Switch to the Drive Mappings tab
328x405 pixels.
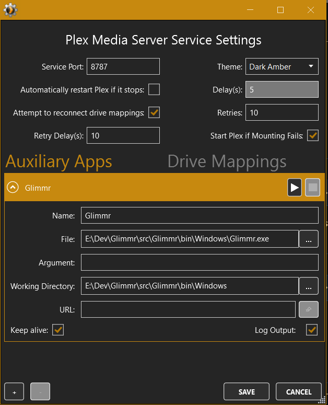point(227,161)
